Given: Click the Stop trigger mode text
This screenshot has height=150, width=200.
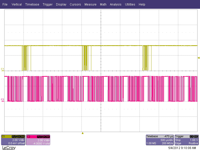Looking at the screenshot, I should pyautogui.click(x=178, y=140).
